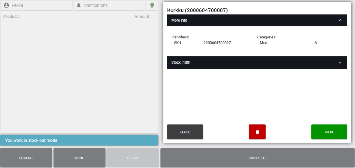Expand Stock (100) with the down chevron
The image size is (355, 168).
340,63
